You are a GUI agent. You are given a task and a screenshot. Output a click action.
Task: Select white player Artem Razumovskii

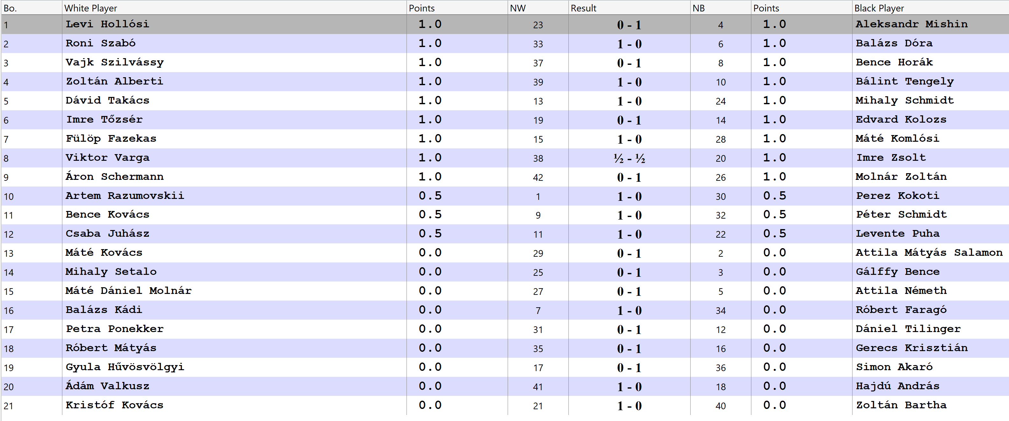tap(125, 196)
